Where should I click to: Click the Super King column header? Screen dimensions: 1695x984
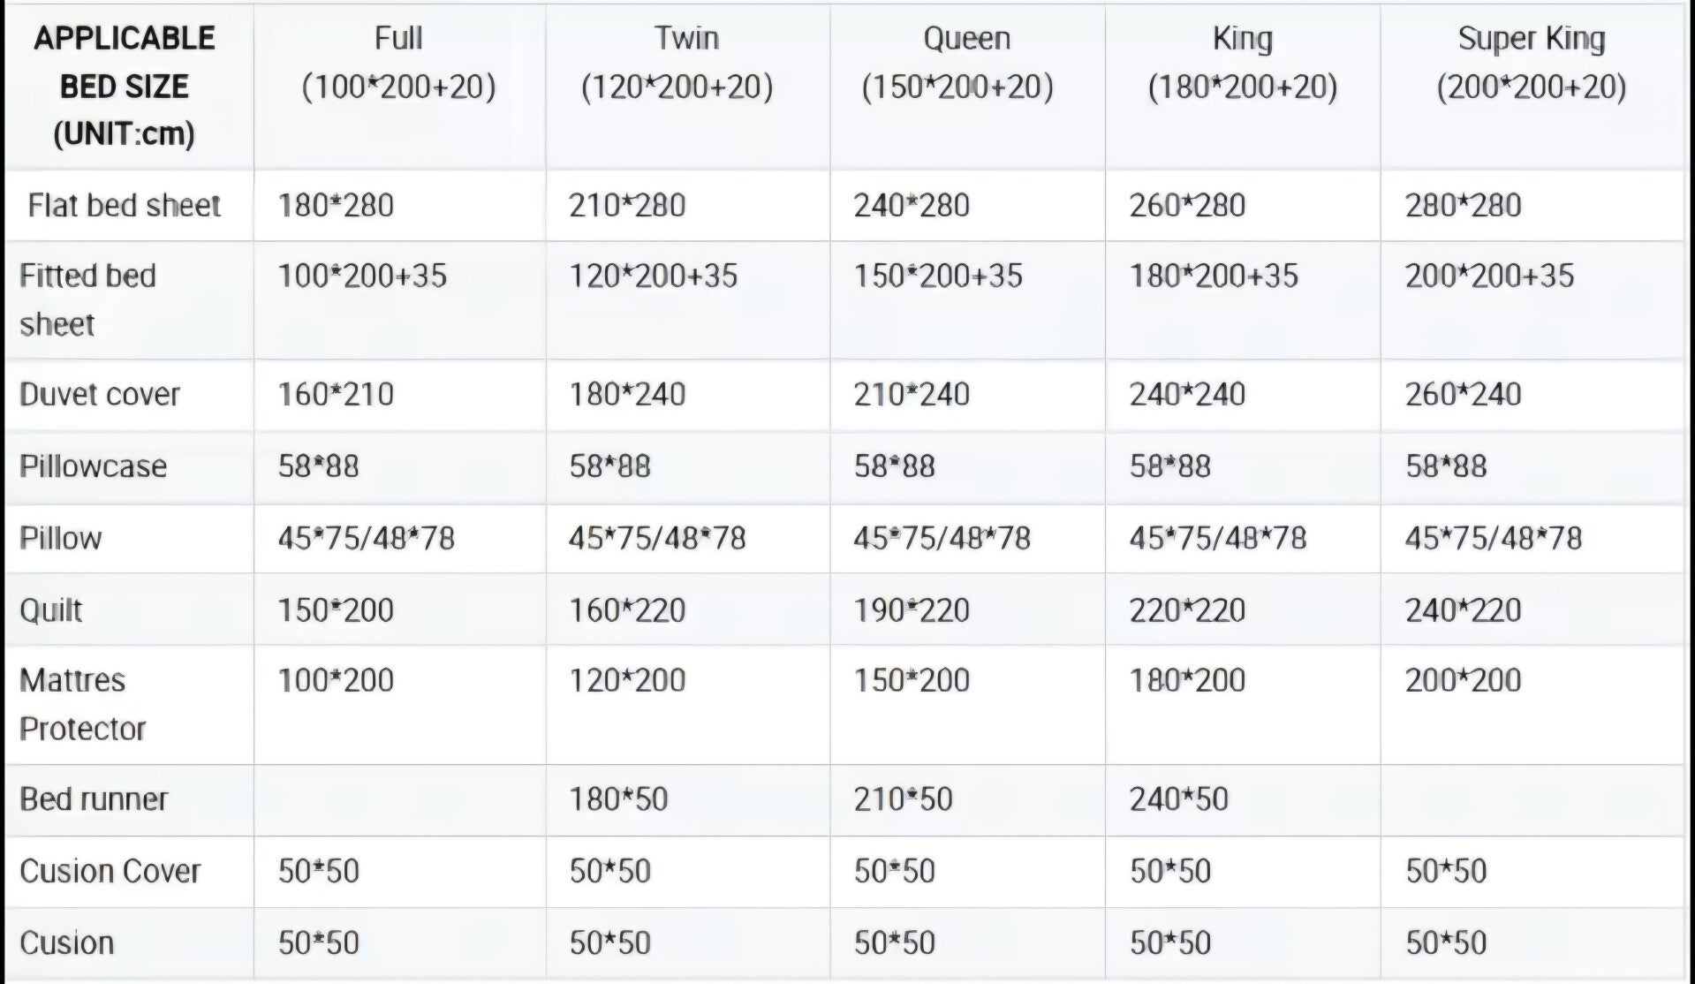tap(1532, 87)
